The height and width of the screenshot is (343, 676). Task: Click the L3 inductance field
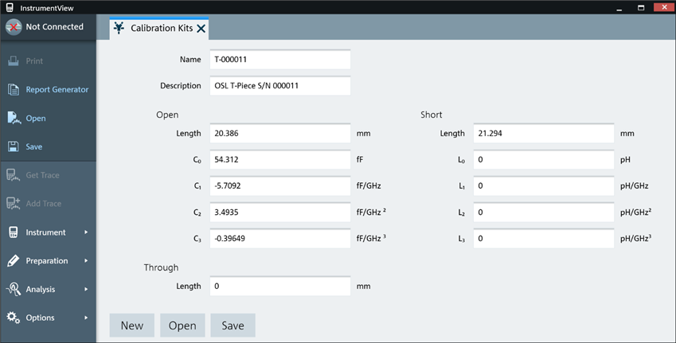tap(544, 239)
